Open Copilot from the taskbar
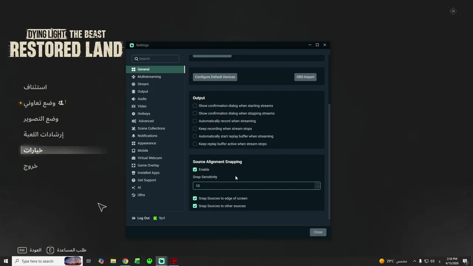 (101, 261)
